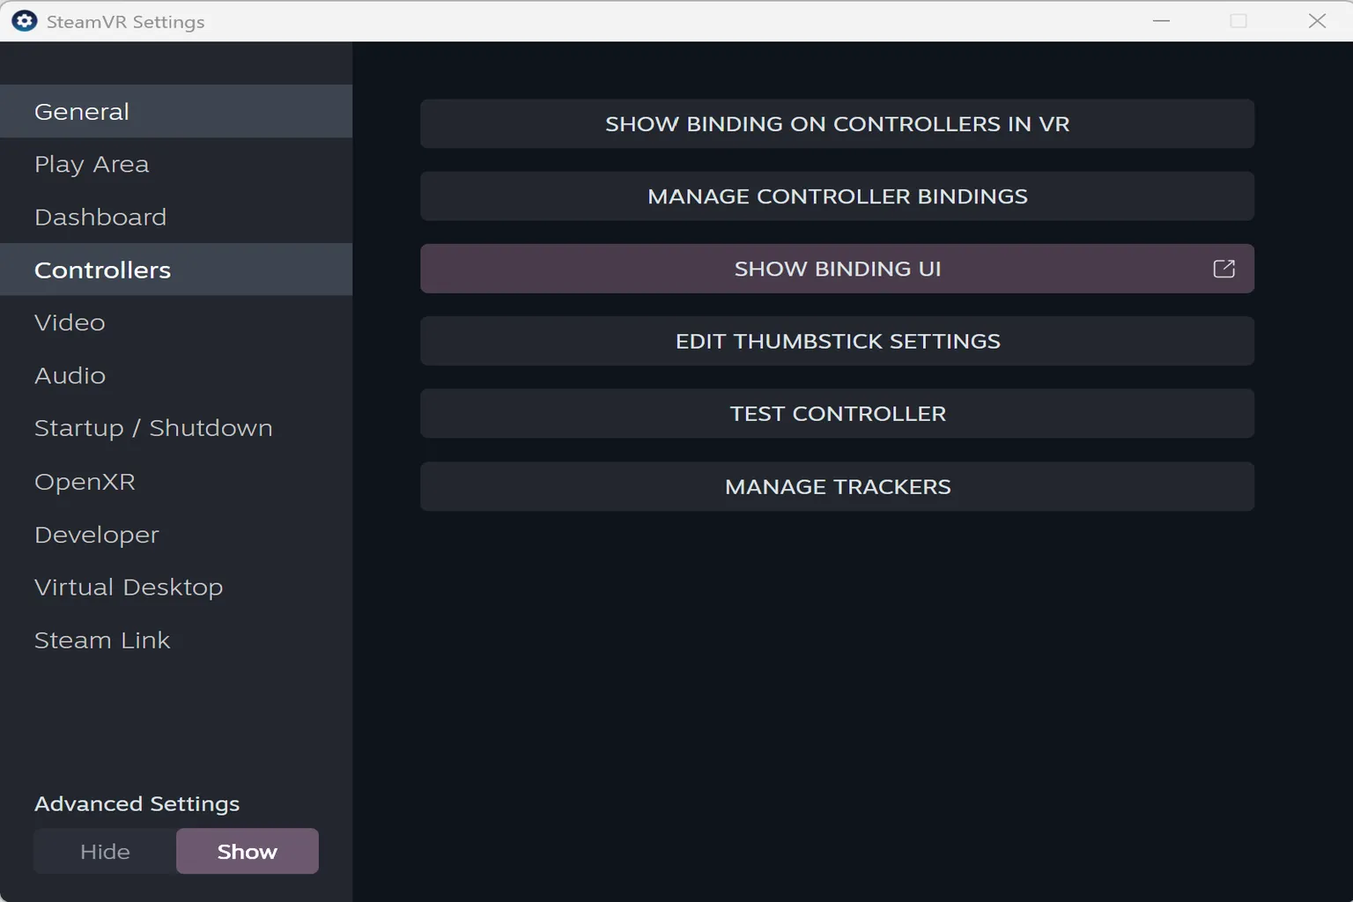Select the Controllers tab
This screenshot has width=1353, height=902.
(x=176, y=270)
